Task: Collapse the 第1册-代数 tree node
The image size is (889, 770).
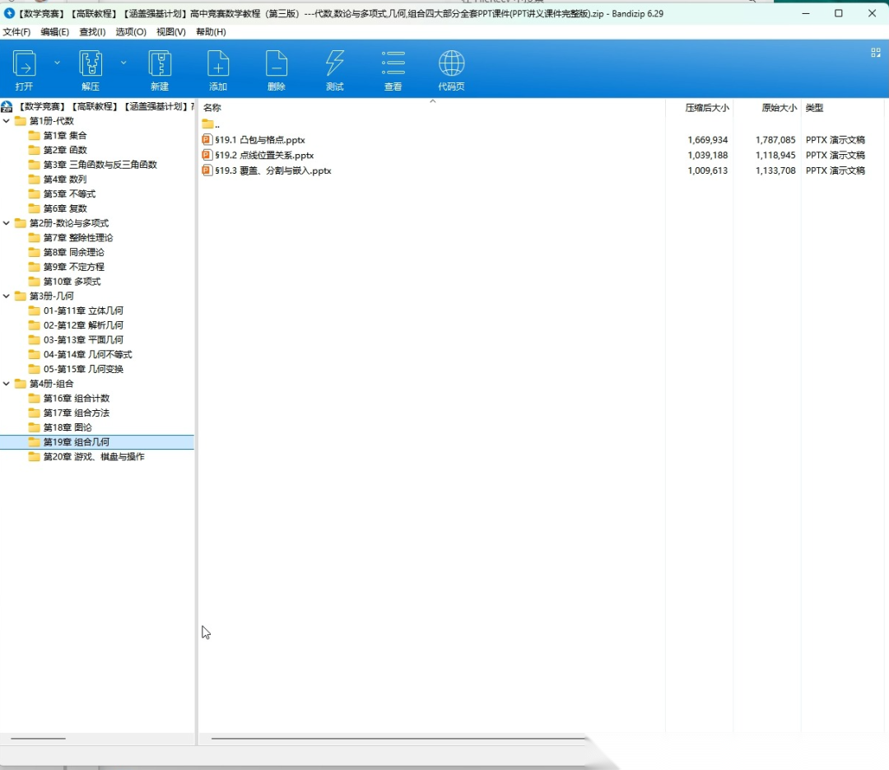Action: click(7, 121)
